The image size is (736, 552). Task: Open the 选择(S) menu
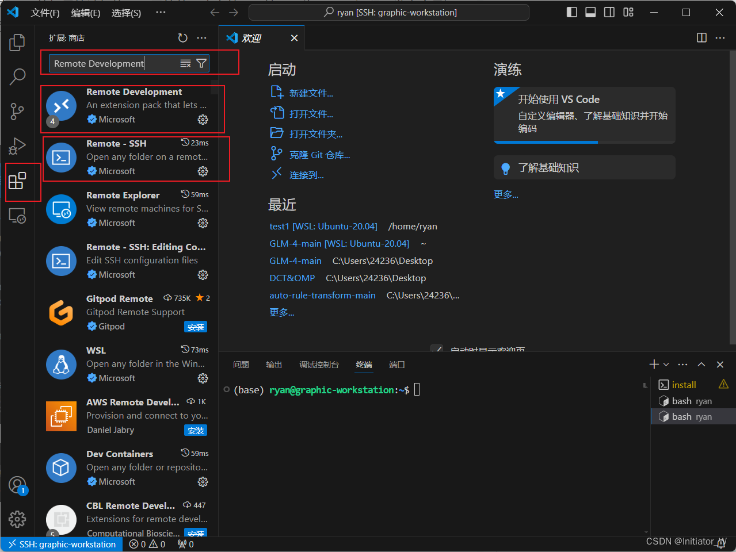click(x=126, y=13)
